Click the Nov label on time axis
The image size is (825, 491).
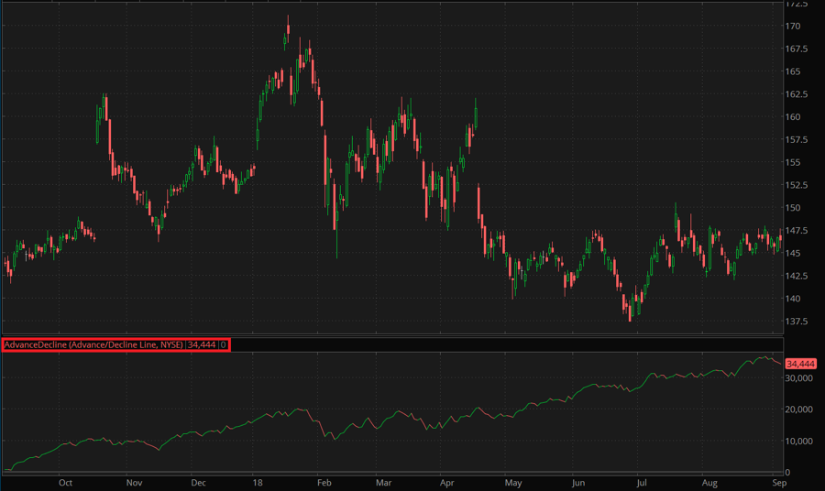coord(134,481)
